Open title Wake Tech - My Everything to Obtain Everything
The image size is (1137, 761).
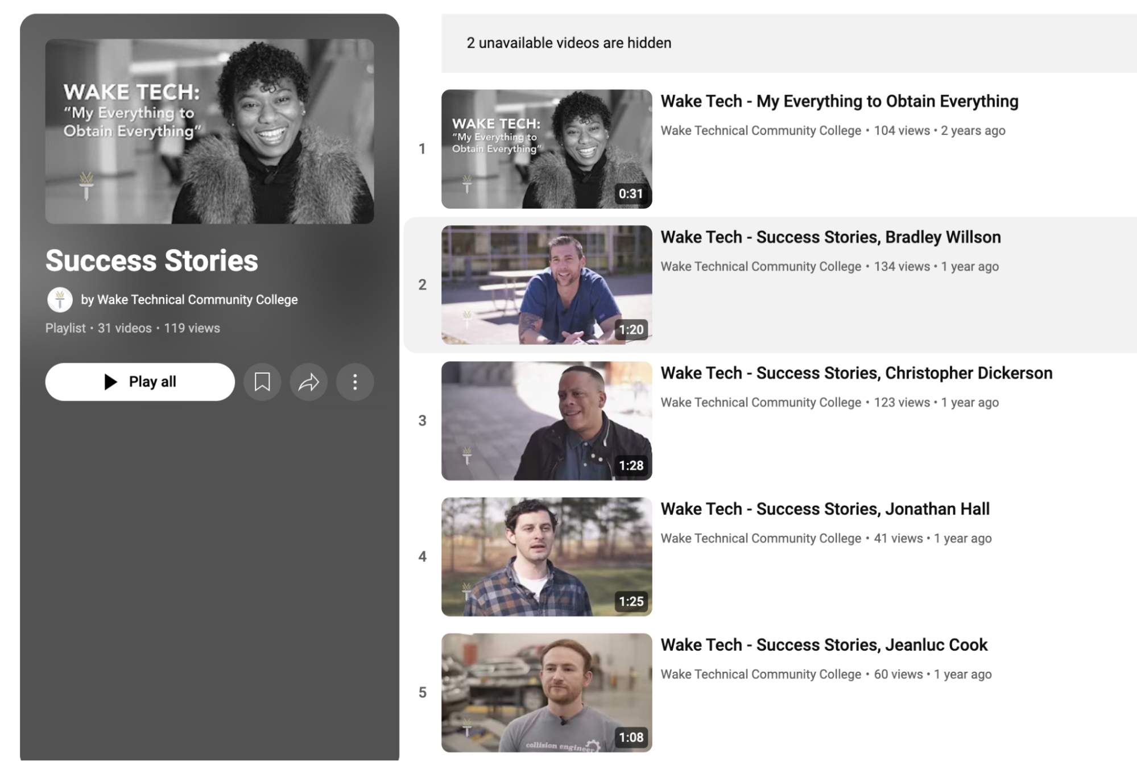(x=840, y=101)
